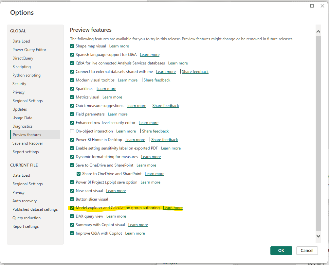This screenshot has width=329, height=265.
Task: Uncheck Model explorer and Calculation group authoring
Action: 72,208
